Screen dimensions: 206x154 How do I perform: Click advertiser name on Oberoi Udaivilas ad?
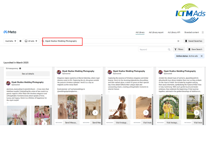78,71
